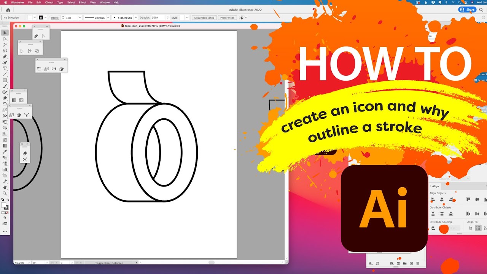Click the Preferences button
The height and width of the screenshot is (274, 487).
(227, 18)
